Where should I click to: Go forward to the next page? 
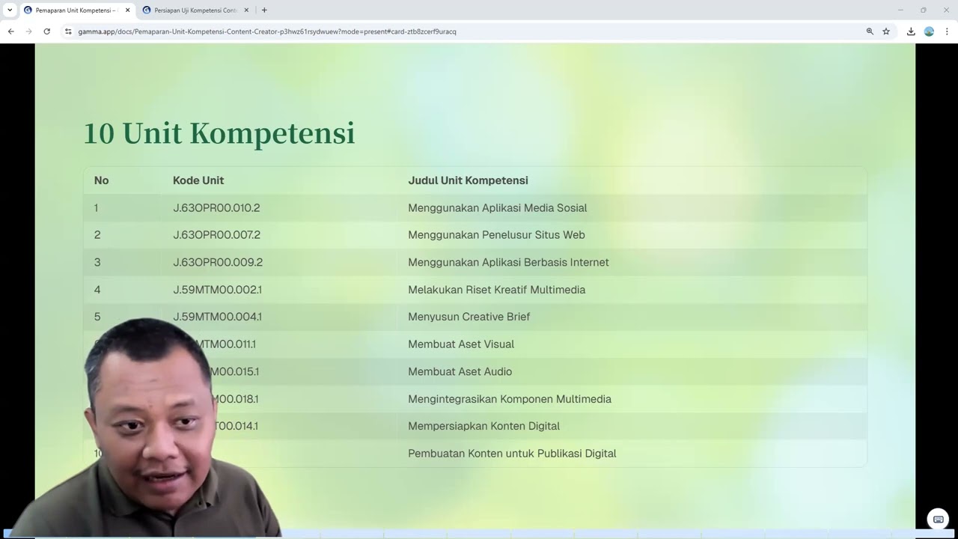(x=29, y=31)
